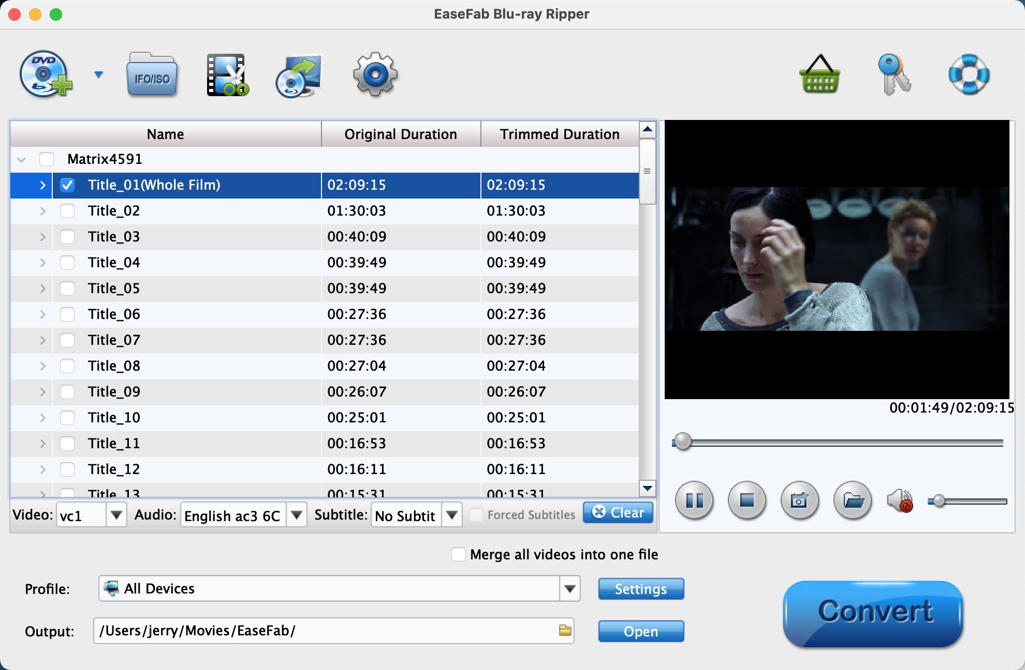
Task: Click the title list vertical scrollbar thumb
Action: pyautogui.click(x=647, y=171)
